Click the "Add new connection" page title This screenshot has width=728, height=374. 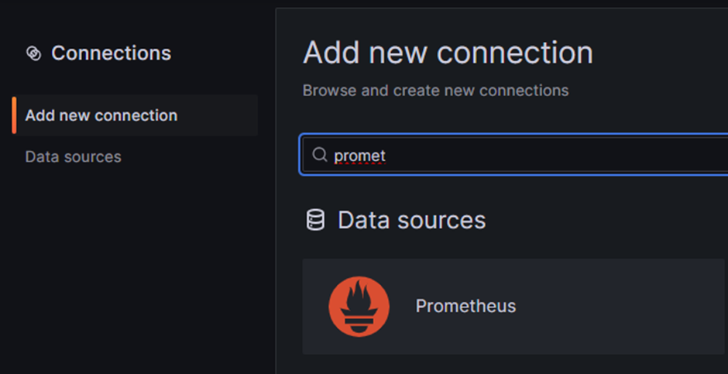click(x=448, y=53)
